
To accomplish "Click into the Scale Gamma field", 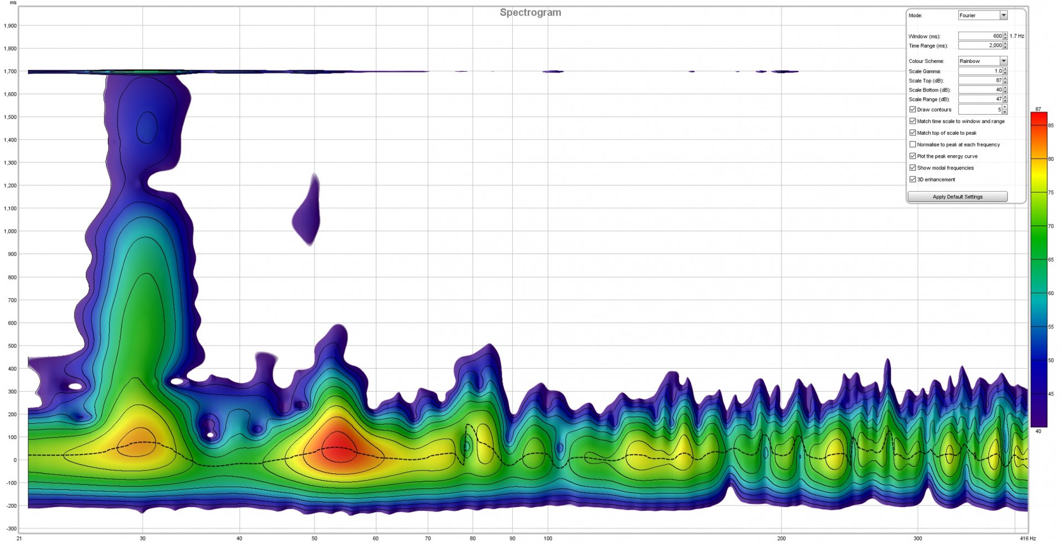I will [x=980, y=71].
